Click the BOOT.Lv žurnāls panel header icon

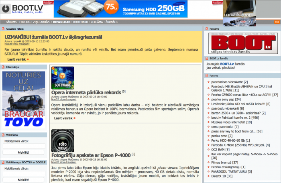click(x=207, y=59)
